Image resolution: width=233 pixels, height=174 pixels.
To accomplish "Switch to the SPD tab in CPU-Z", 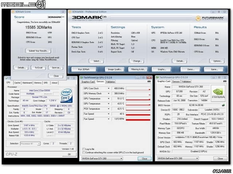I will [46, 83].
